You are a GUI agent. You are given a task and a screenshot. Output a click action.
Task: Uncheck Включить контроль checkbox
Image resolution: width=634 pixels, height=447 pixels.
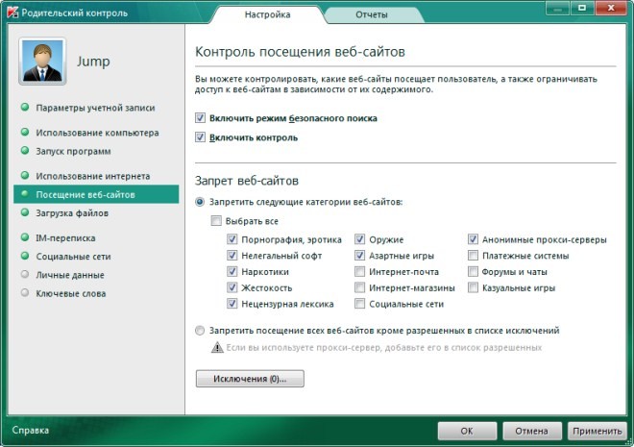[201, 137]
